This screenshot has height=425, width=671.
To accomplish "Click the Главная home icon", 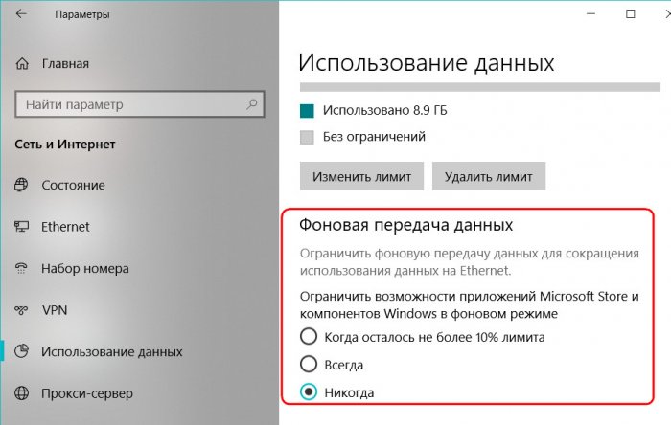I will click(22, 64).
